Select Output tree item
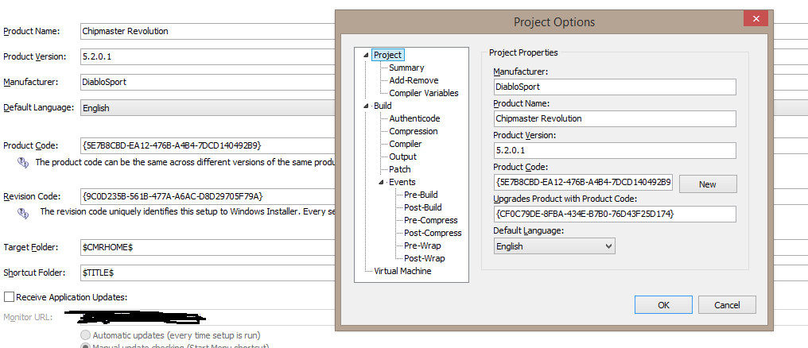The height and width of the screenshot is (348, 808). pos(402,157)
